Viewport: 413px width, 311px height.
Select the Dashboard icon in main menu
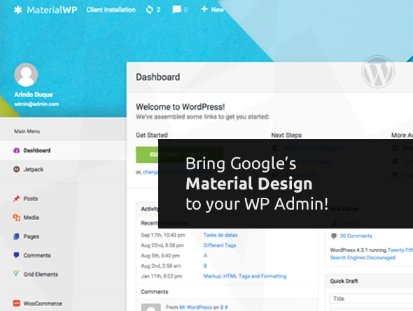[17, 150]
